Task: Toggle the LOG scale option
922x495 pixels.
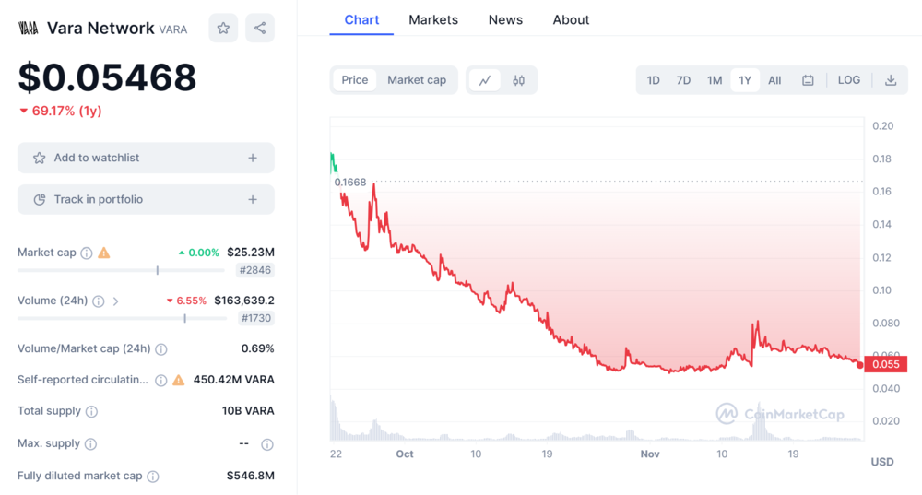Action: [849, 80]
